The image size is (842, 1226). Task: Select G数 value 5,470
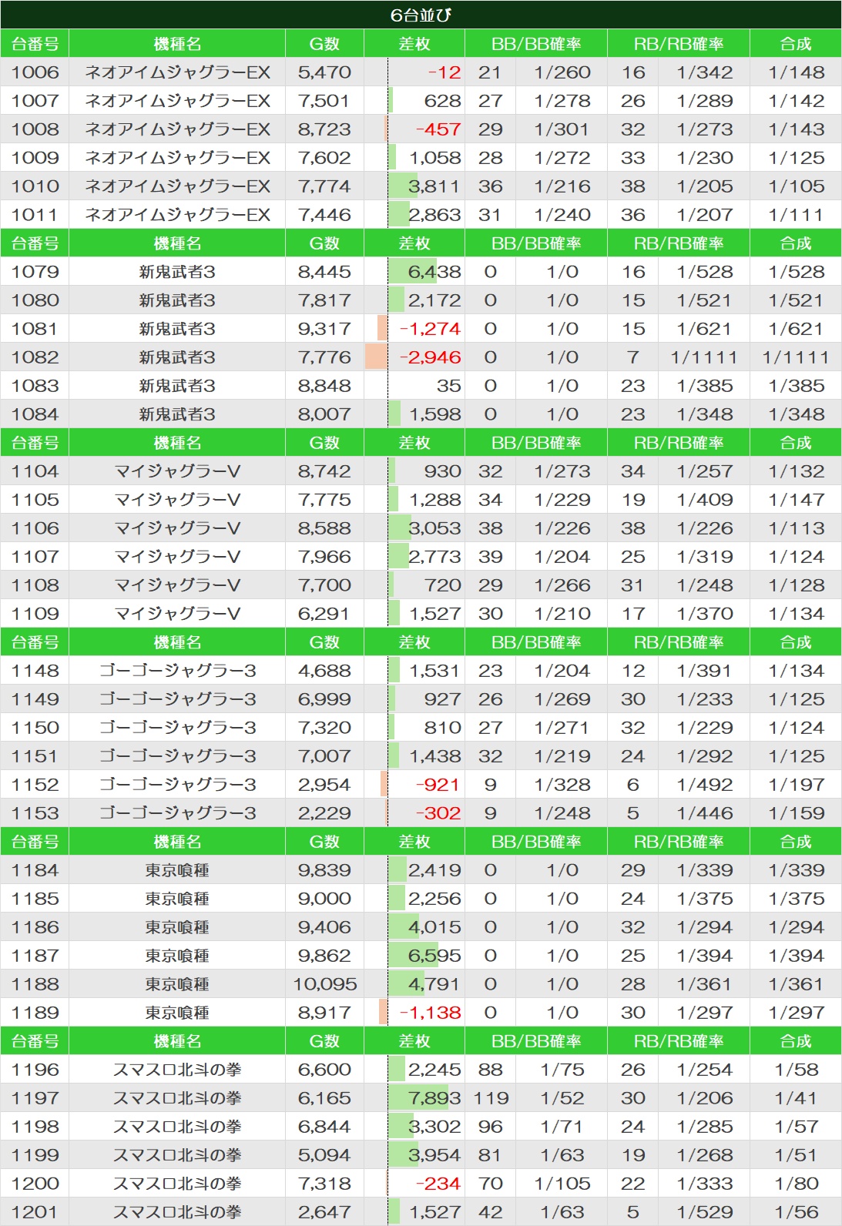[324, 72]
